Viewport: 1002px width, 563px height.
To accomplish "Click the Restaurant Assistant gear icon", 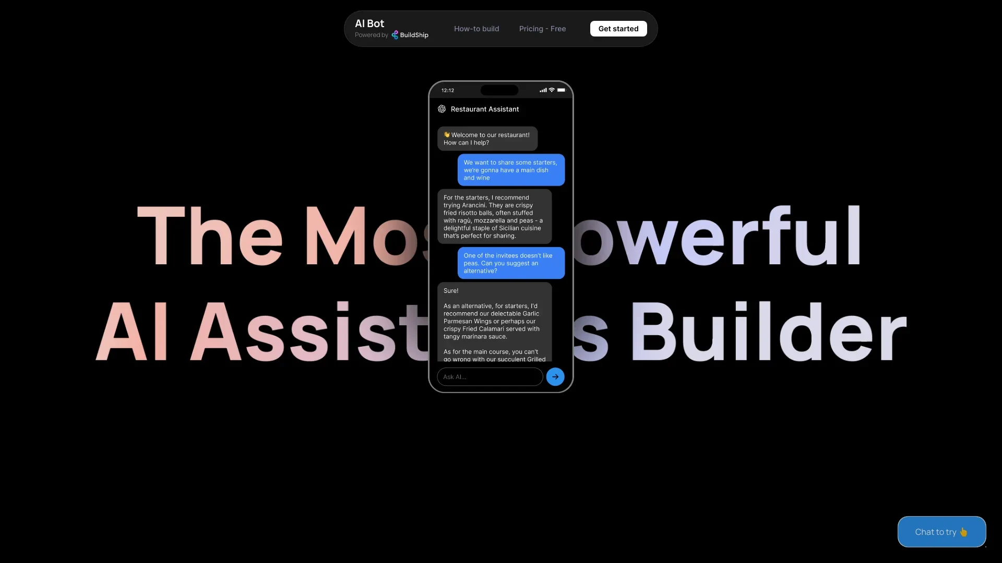I will point(441,109).
